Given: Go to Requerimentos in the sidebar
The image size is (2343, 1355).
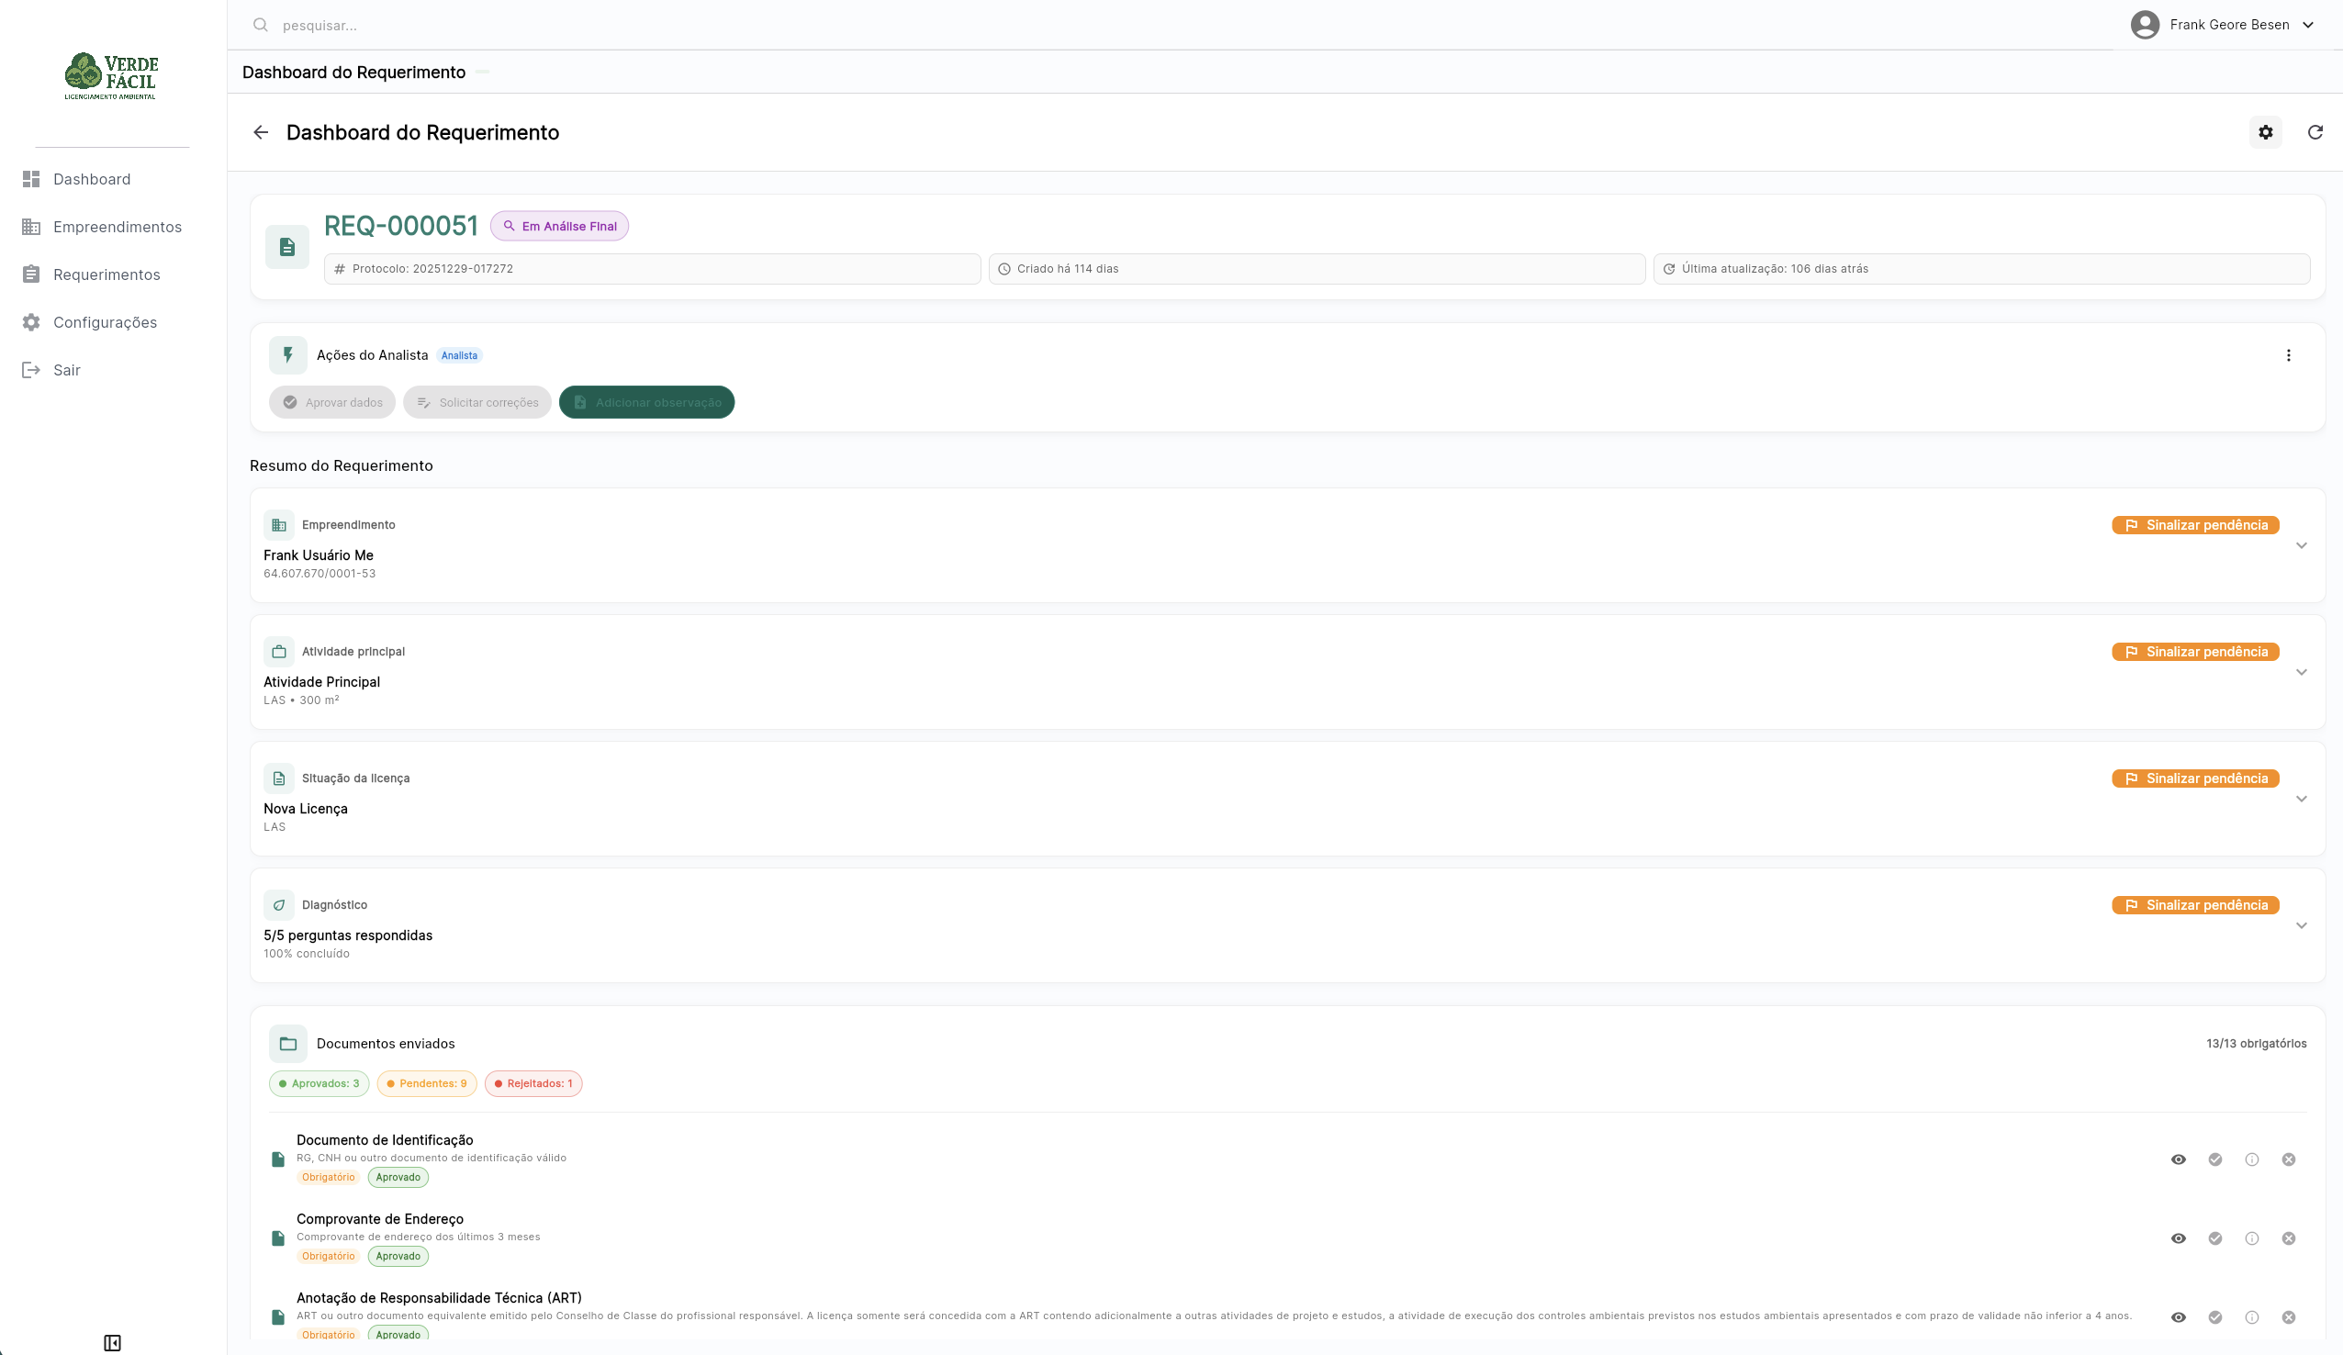Looking at the screenshot, I should [x=106, y=274].
